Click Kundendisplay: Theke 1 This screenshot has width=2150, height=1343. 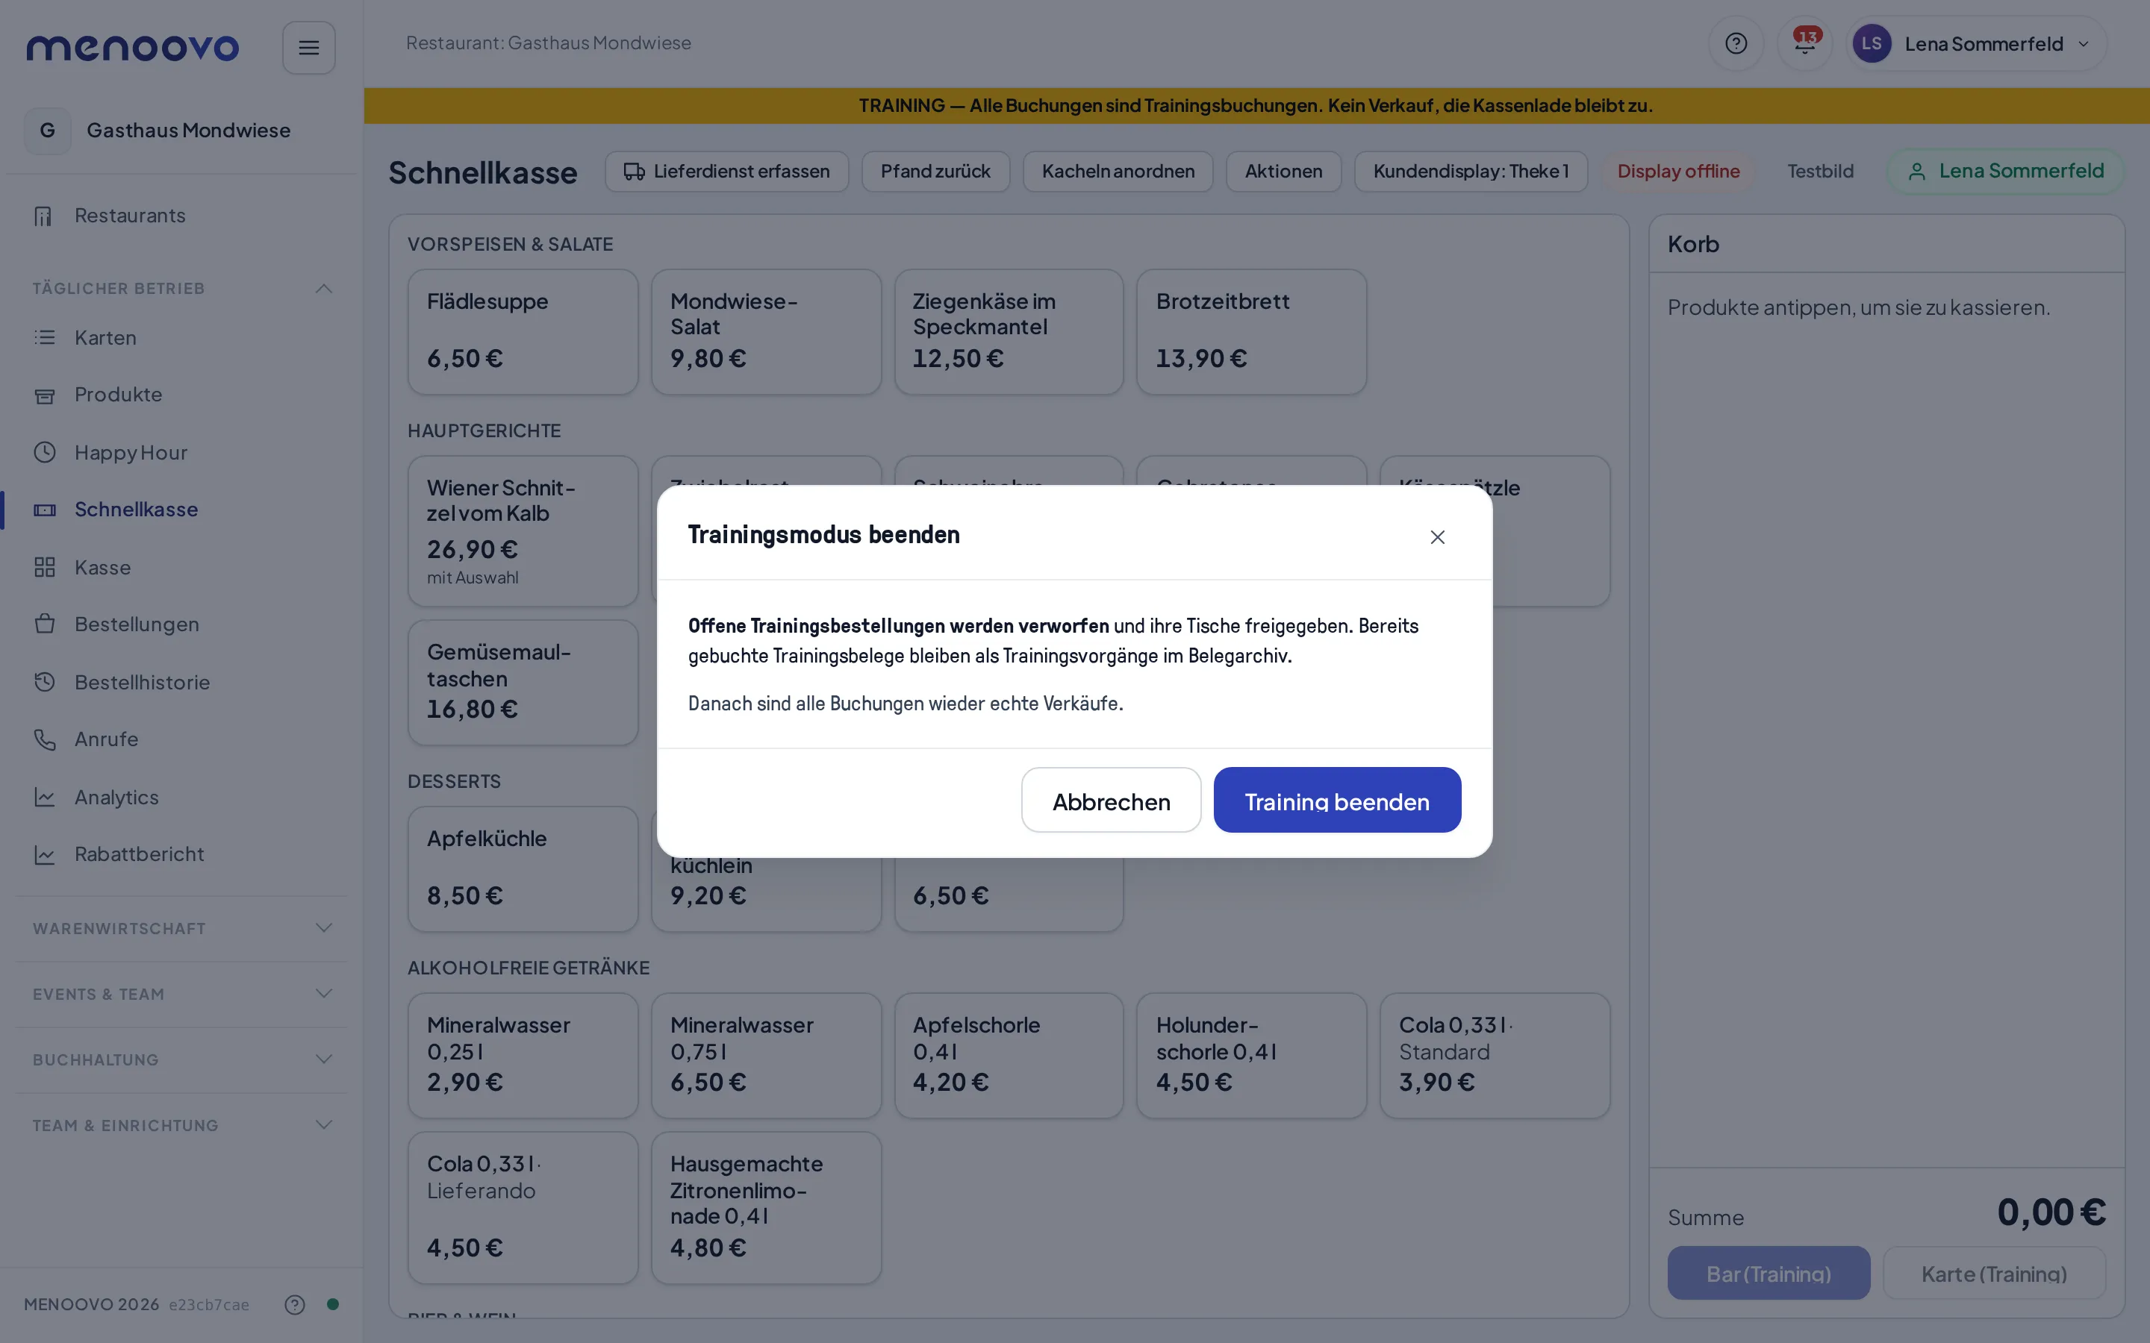(1471, 172)
